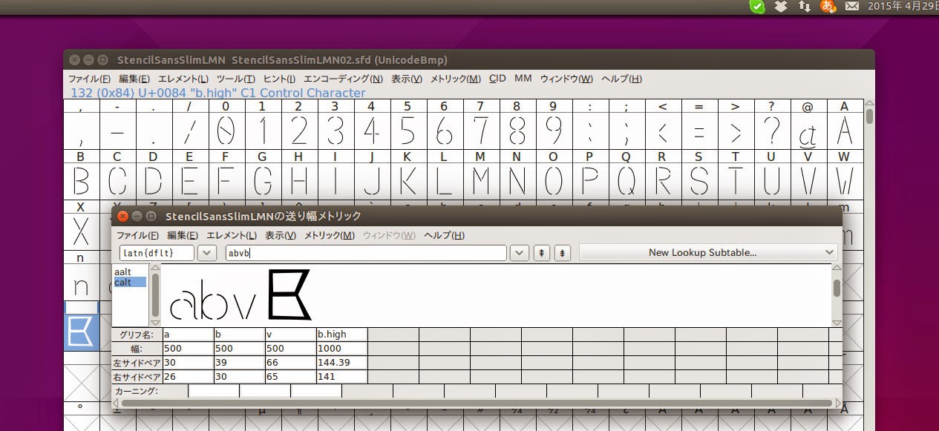The height and width of the screenshot is (431, 939).
Task: Open the text history dropdown arrow
Action: [520, 253]
